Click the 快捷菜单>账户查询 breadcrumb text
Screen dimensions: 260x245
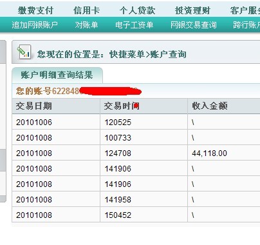point(148,54)
